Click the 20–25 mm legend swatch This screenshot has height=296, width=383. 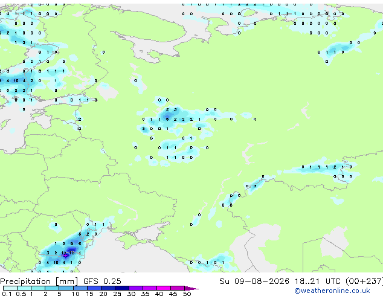coord(108,288)
